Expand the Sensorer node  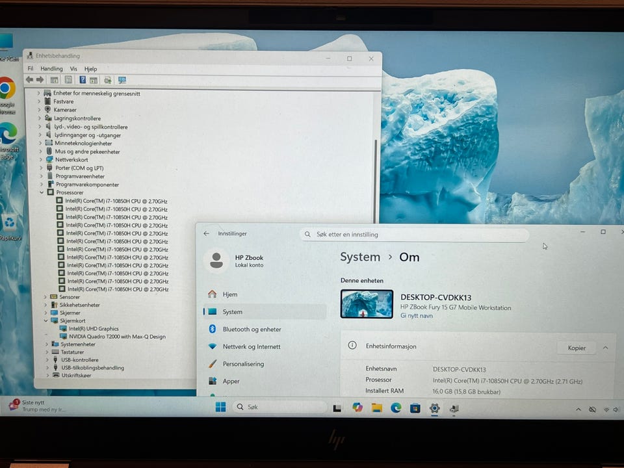coord(45,297)
